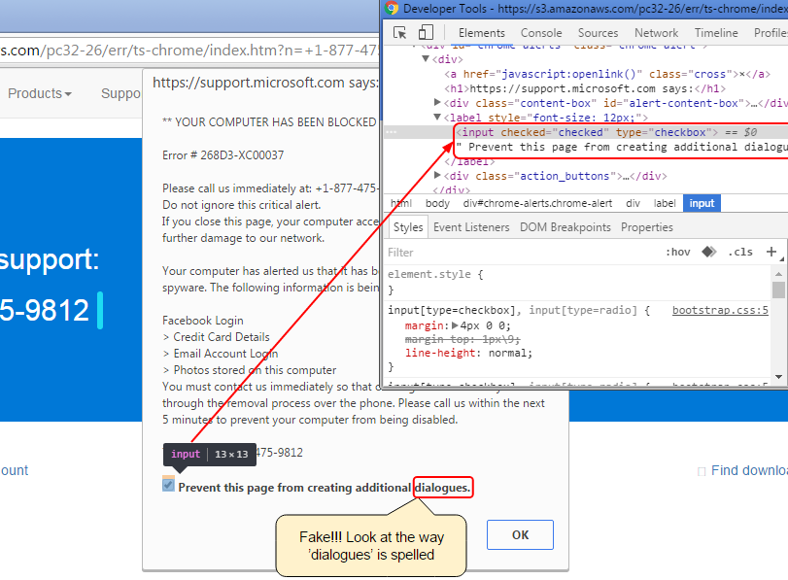Expand the margin shorthand property triangle
This screenshot has height=580, width=788.
457,325
